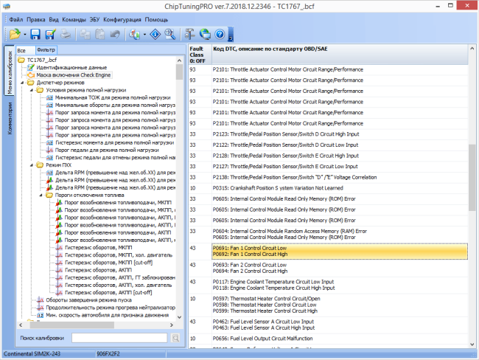Select Идентификационные данные tree item
Image resolution: width=479 pixels, height=360 pixels.
[x=71, y=68]
